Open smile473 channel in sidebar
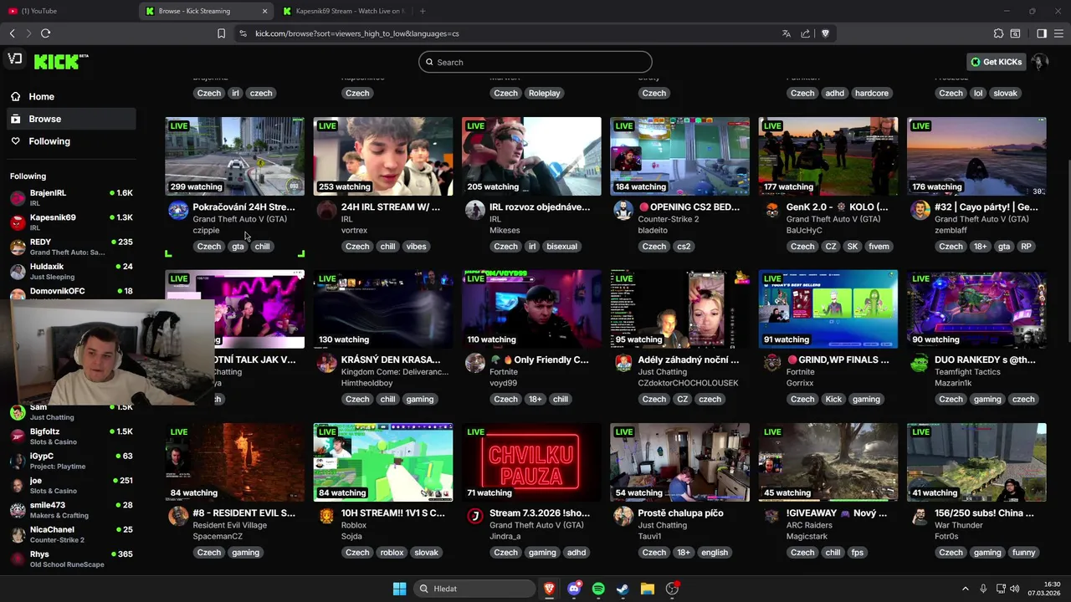The height and width of the screenshot is (602, 1071). tap(71, 510)
